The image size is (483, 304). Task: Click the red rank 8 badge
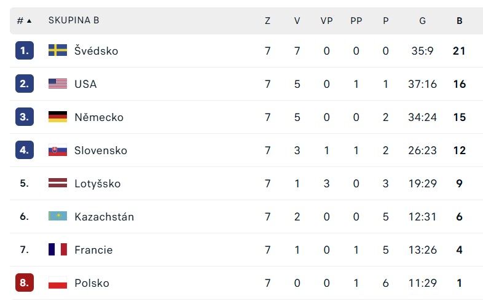tap(25, 283)
